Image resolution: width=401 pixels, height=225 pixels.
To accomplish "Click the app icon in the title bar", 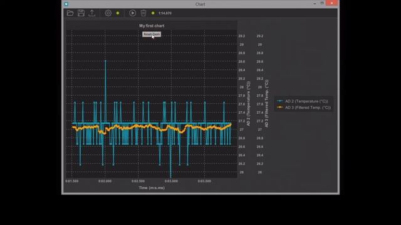I will coord(66,4).
